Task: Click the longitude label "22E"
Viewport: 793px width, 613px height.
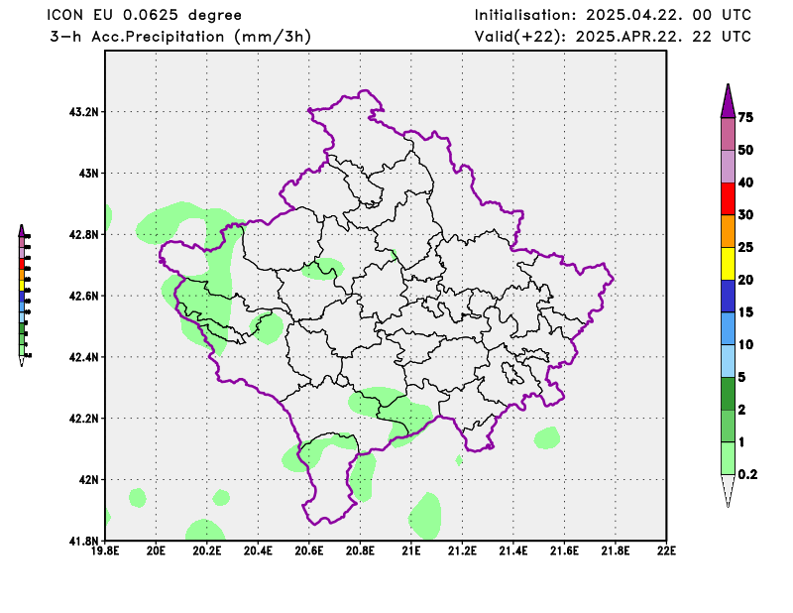Action: click(x=666, y=551)
